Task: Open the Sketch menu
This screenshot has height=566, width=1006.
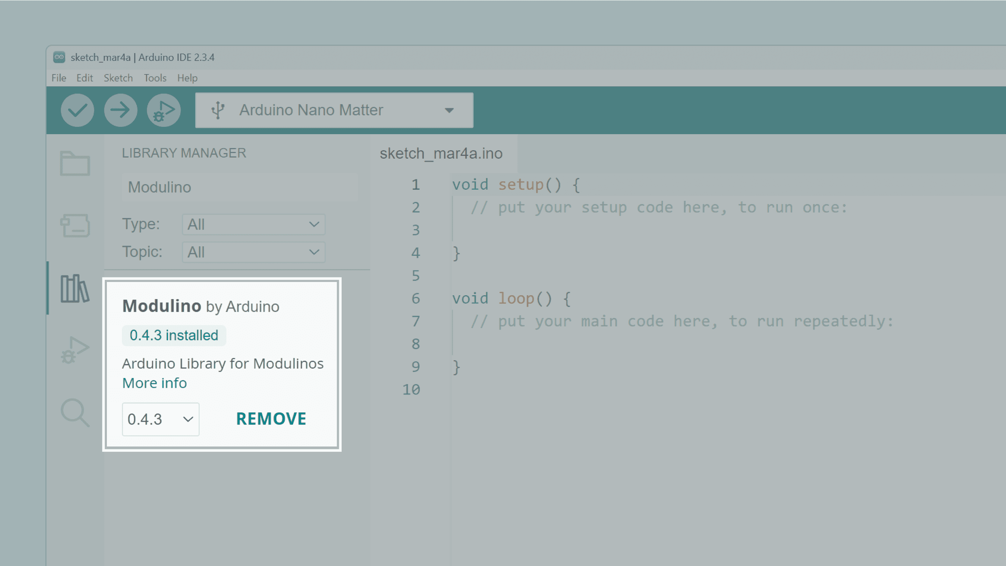Action: click(x=118, y=78)
